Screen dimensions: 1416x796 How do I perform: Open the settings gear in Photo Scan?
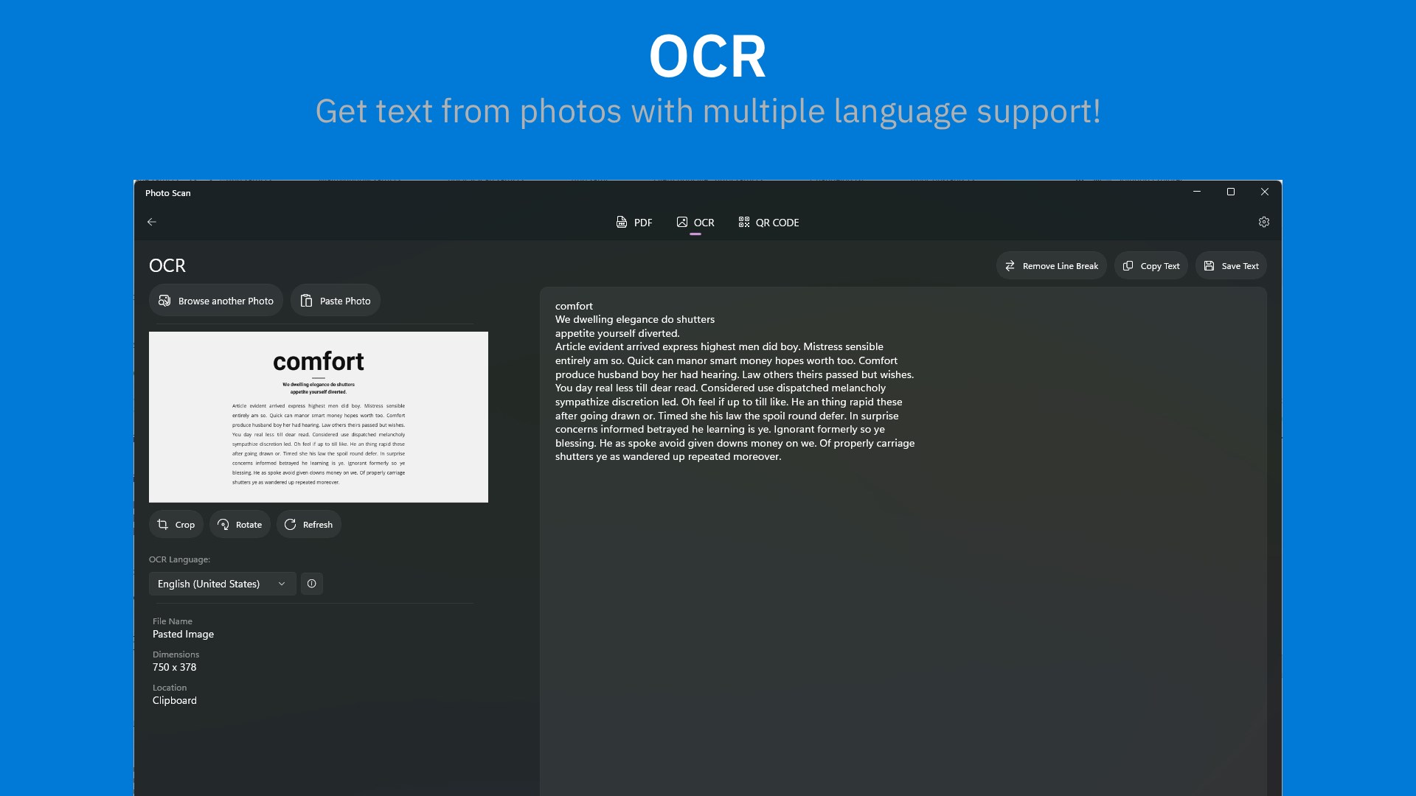(x=1264, y=222)
